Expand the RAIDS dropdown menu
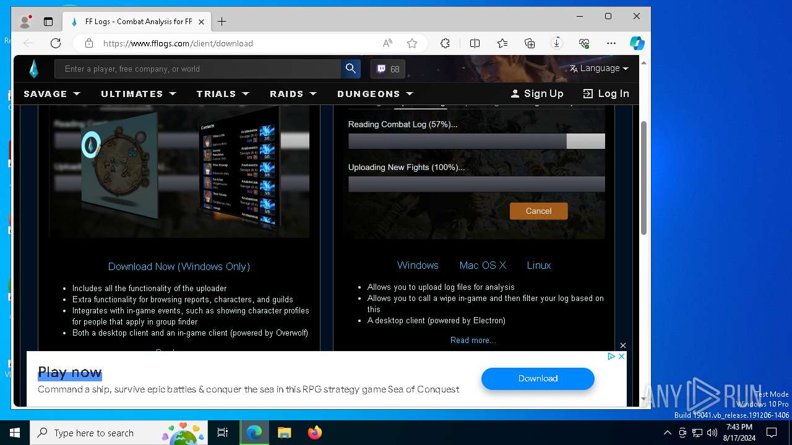This screenshot has height=445, width=792. click(x=293, y=94)
